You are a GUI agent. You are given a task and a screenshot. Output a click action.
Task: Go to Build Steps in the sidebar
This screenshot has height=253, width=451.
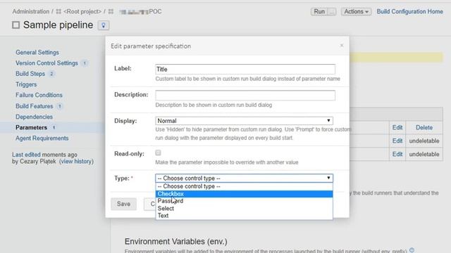(x=30, y=74)
